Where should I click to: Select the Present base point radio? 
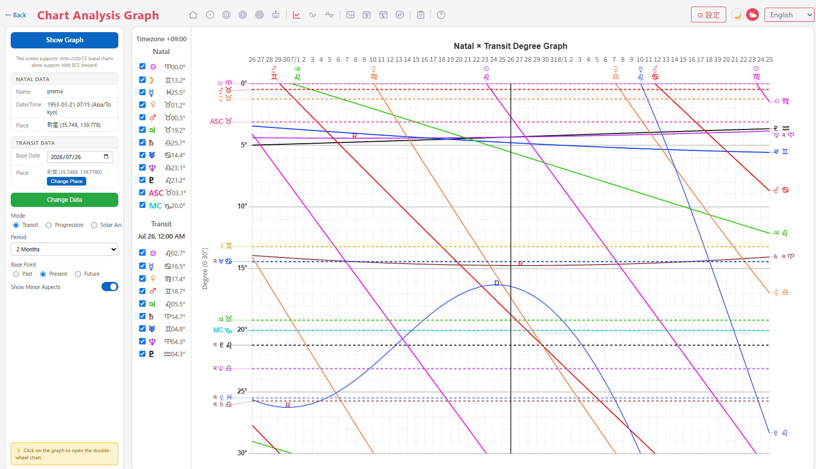(43, 274)
